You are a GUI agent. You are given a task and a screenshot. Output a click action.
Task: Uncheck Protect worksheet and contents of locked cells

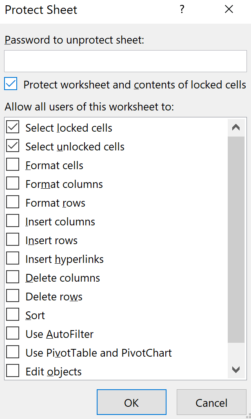coord(11,84)
